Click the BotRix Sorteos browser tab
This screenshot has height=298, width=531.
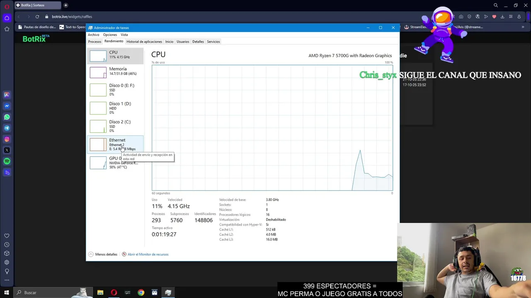tap(37, 5)
